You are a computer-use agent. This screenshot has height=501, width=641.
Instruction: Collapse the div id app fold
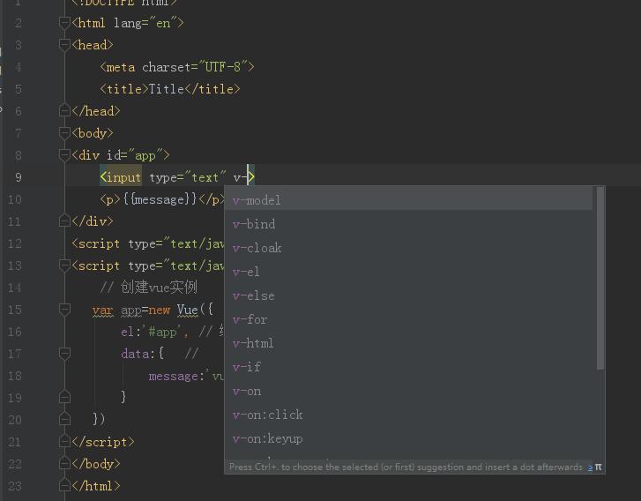pos(64,155)
